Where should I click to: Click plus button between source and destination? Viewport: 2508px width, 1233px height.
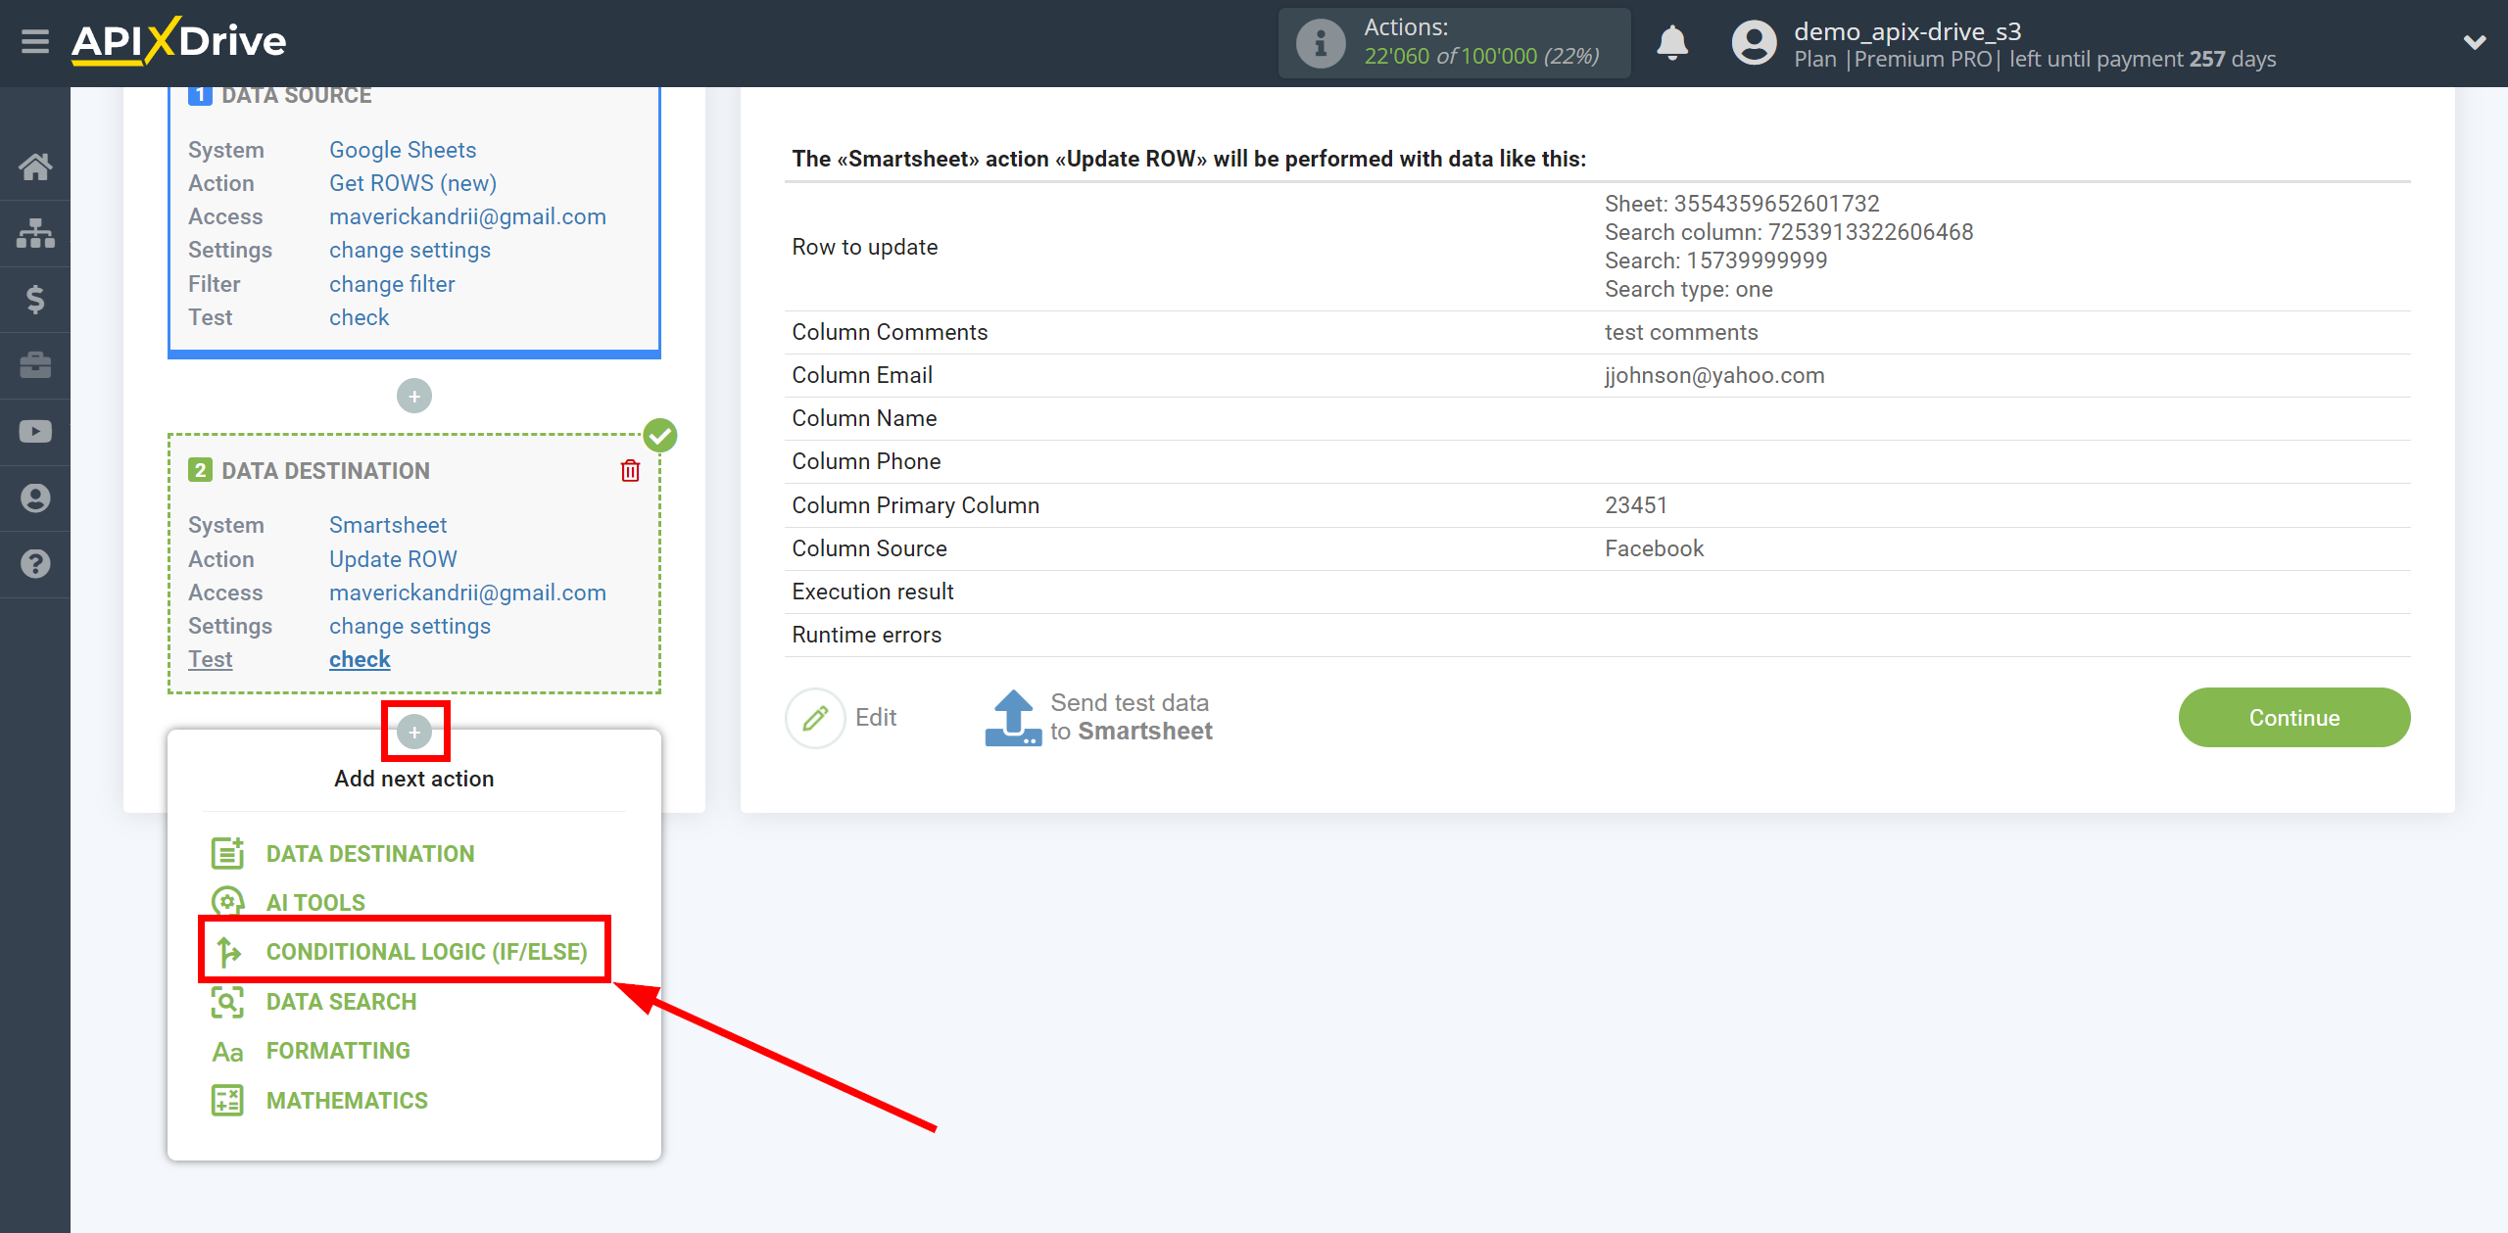coord(414,396)
